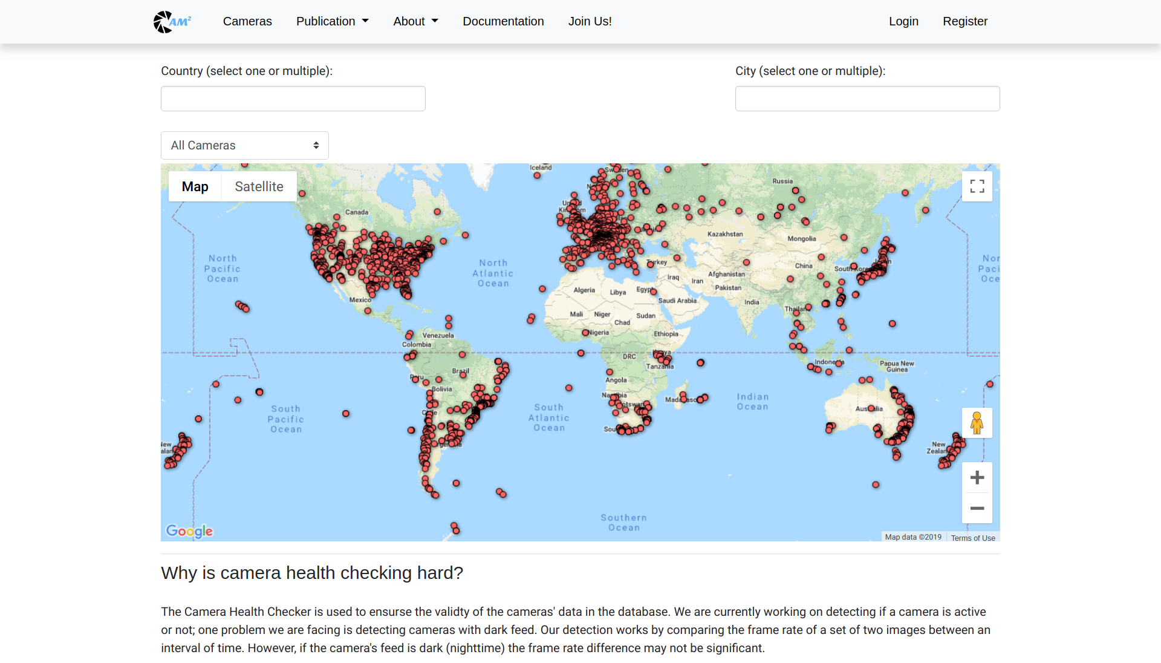
Task: Click the Login link
Action: point(903,21)
